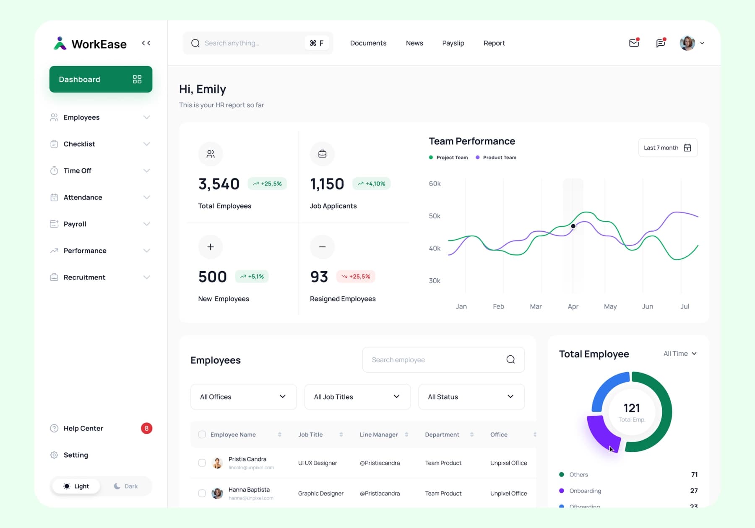The width and height of the screenshot is (755, 528).
Task: Open Setting via the gear icon
Action: pos(54,455)
